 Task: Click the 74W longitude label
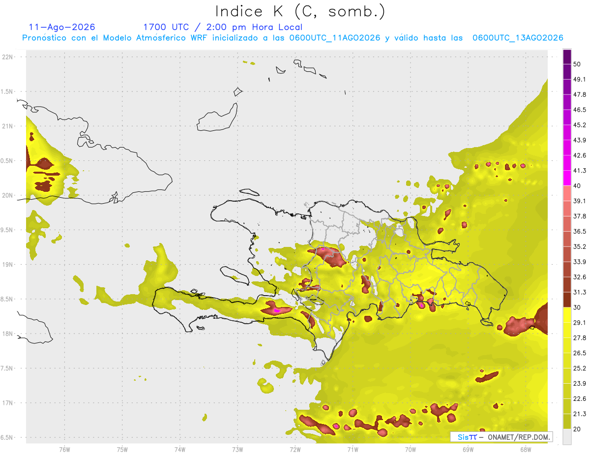tap(180, 450)
